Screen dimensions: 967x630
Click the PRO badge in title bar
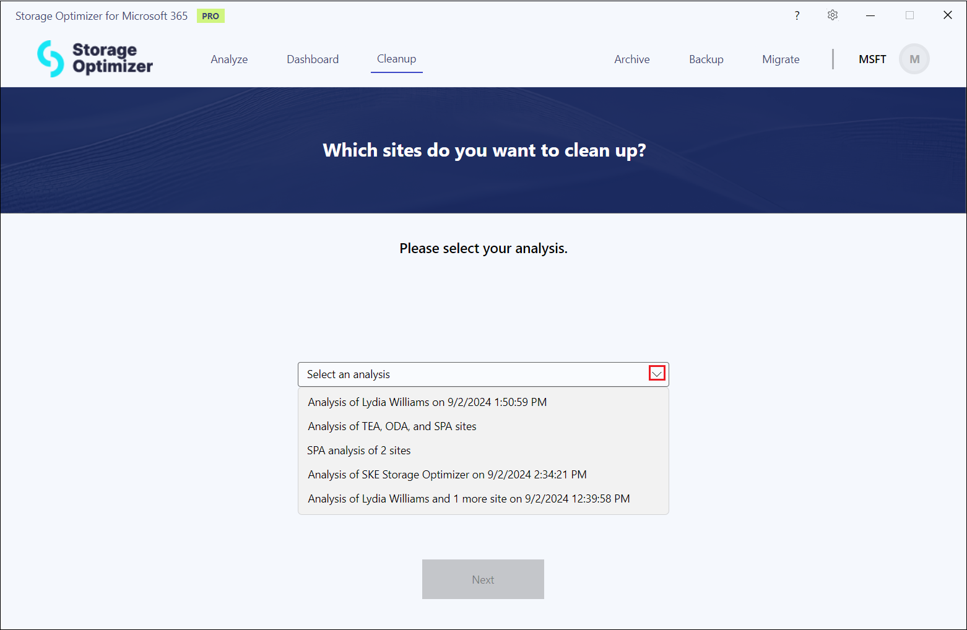coord(210,16)
